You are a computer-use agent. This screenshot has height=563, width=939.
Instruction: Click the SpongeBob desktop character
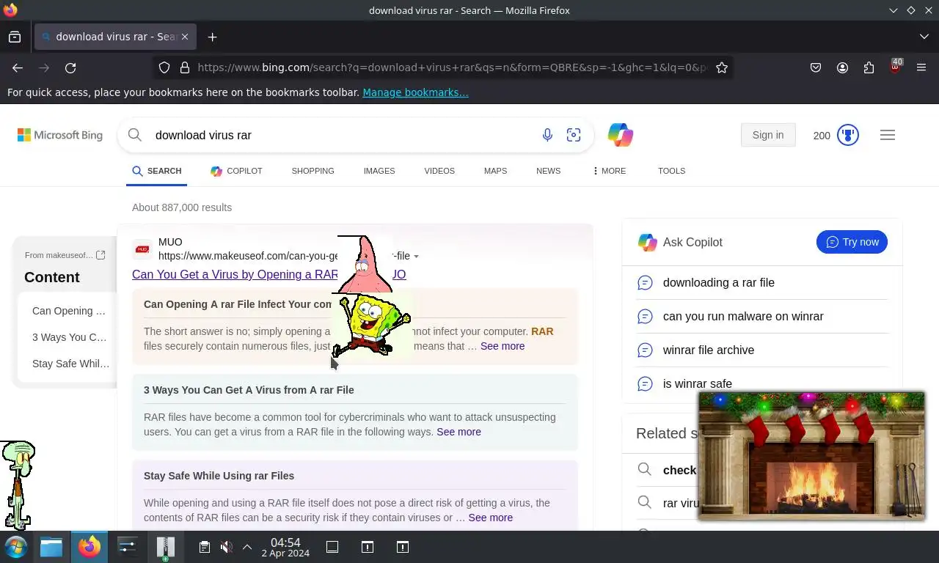coord(371,324)
